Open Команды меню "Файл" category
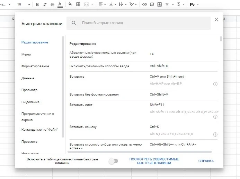Screen dimensions: 240x179 click(39, 129)
